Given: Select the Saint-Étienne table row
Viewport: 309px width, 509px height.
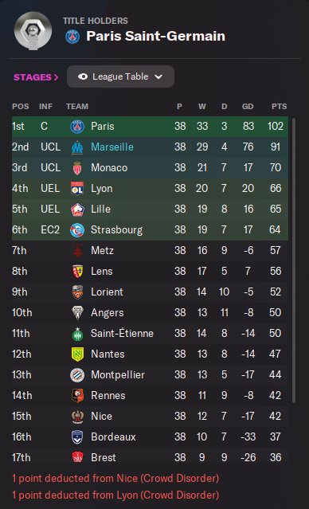Looking at the screenshot, I should (x=150, y=334).
